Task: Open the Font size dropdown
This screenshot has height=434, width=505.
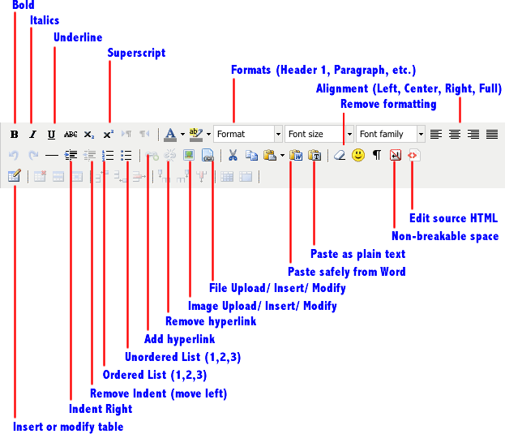Action: coord(319,134)
